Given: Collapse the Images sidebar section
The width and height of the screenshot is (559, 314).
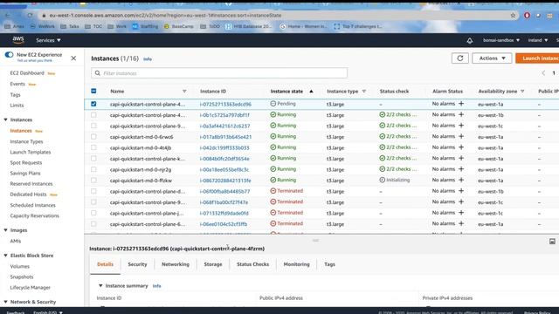Looking at the screenshot, I should (x=6, y=230).
